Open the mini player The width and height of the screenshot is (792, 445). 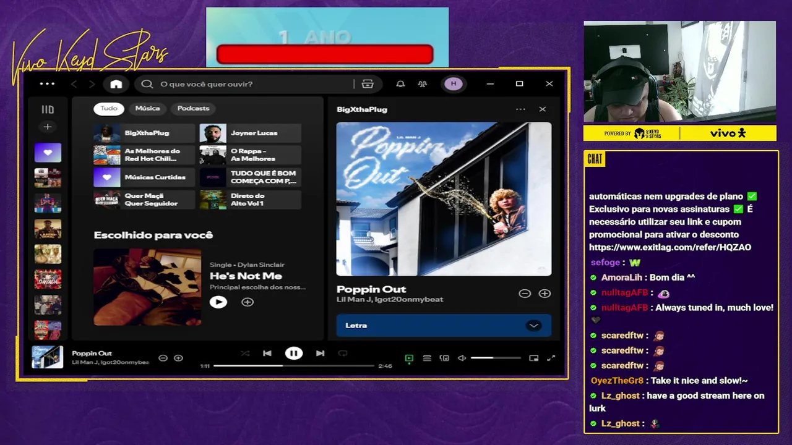pyautogui.click(x=533, y=358)
